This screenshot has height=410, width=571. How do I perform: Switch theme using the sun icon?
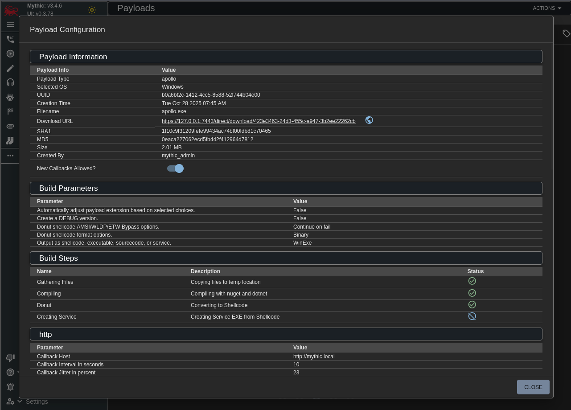pyautogui.click(x=92, y=10)
